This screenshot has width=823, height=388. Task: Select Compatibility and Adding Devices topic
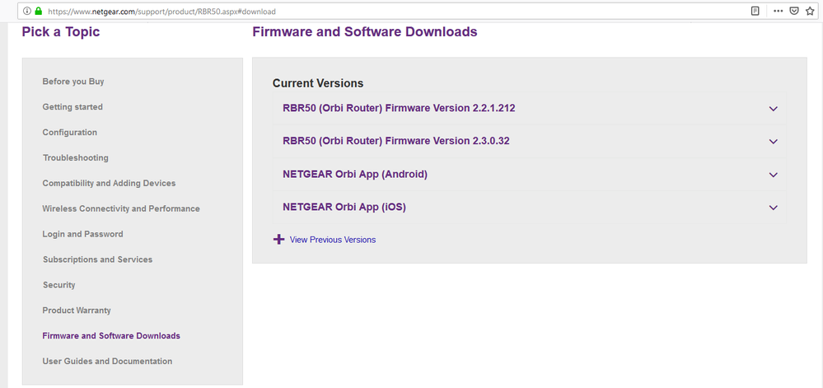pos(110,183)
